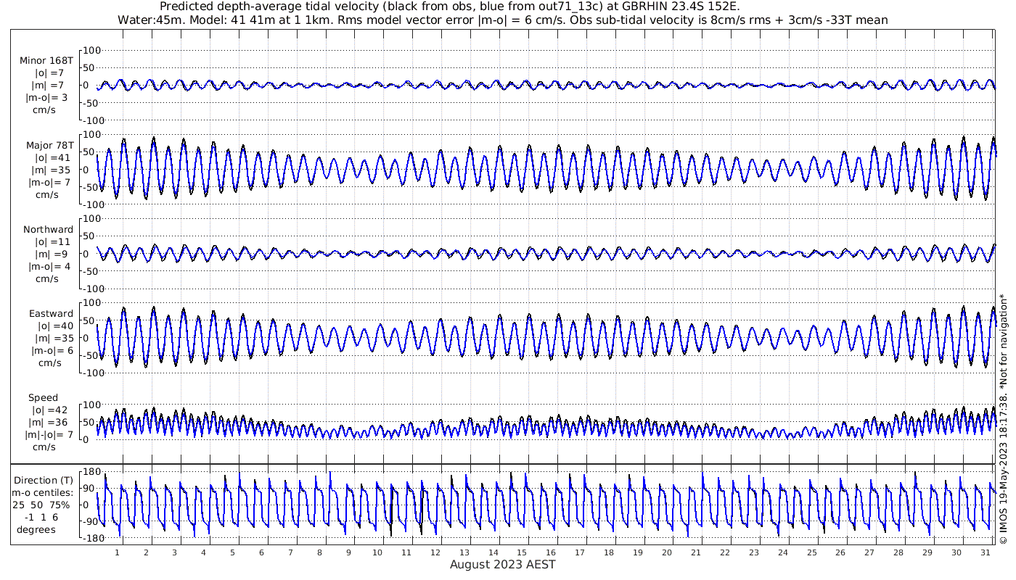Click the plot title line starting 'Predicted depth-average'
The image size is (1016, 580).
[x=449, y=7]
